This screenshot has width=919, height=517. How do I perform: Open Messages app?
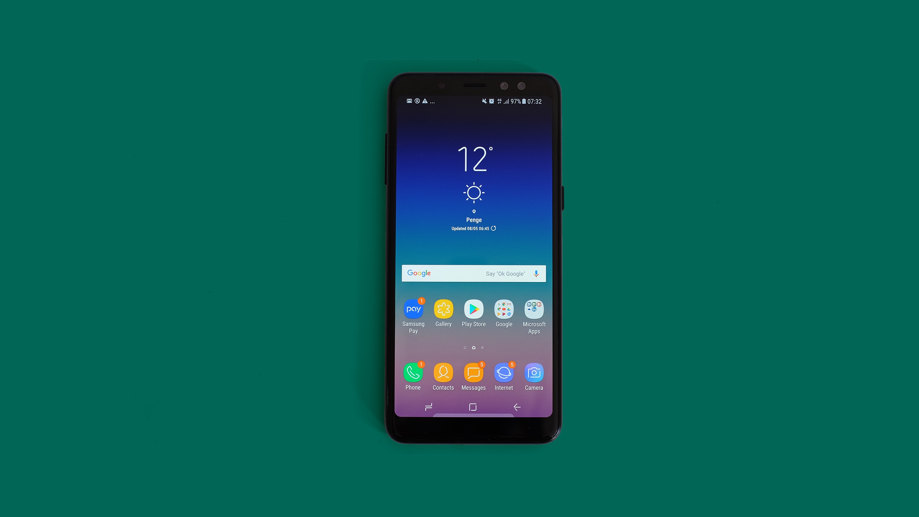point(473,373)
